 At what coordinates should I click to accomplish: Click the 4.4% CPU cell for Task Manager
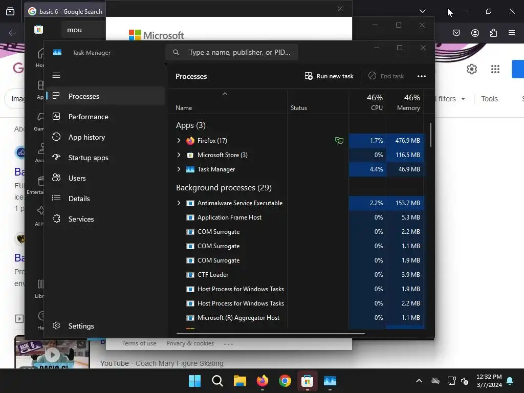[367, 169]
